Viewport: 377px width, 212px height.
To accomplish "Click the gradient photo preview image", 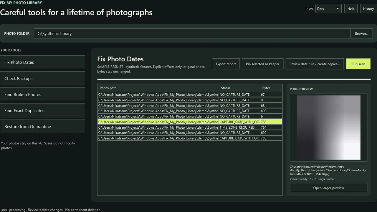I will (328, 127).
